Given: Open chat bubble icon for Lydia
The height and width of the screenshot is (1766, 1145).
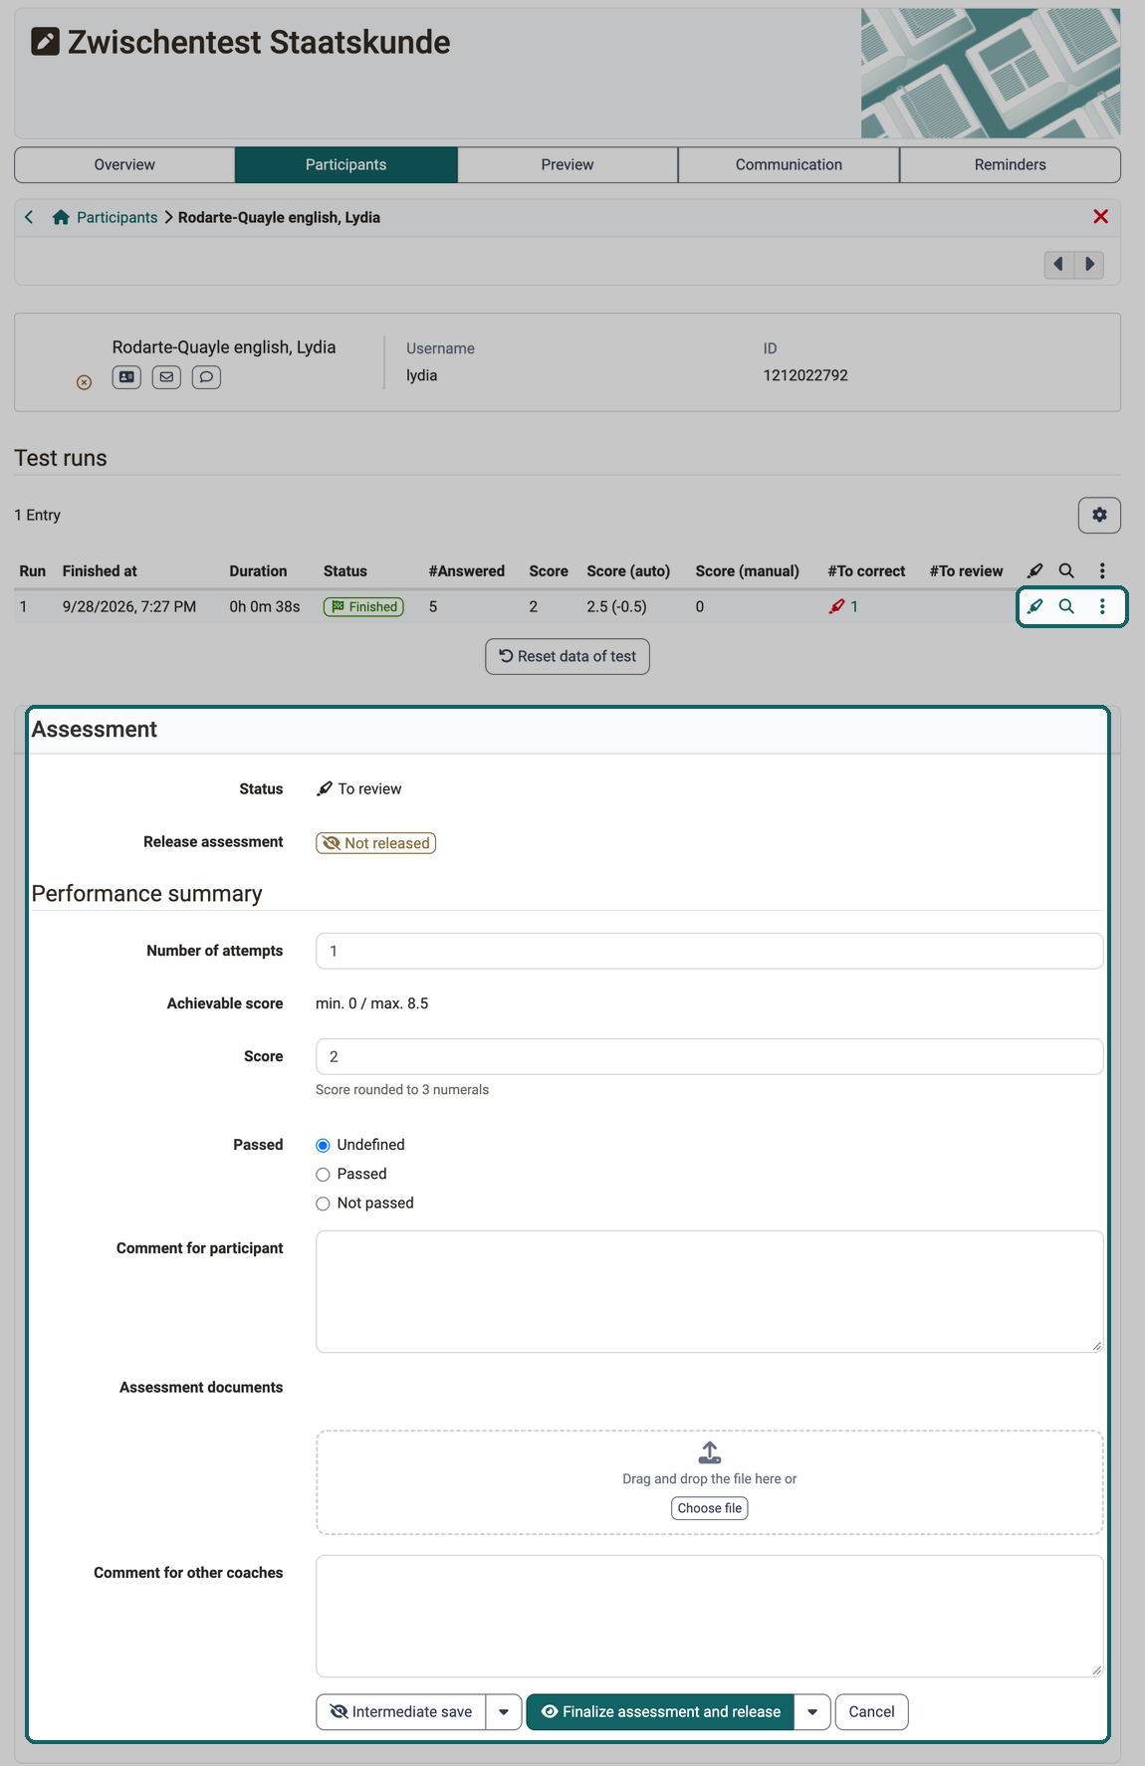Looking at the screenshot, I should [206, 377].
